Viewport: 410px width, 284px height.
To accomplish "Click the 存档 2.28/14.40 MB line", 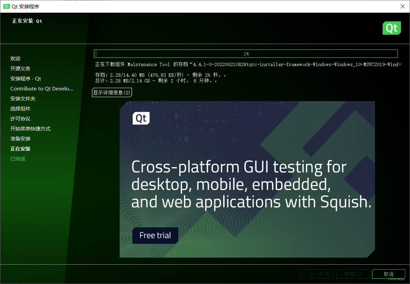I will (x=161, y=75).
